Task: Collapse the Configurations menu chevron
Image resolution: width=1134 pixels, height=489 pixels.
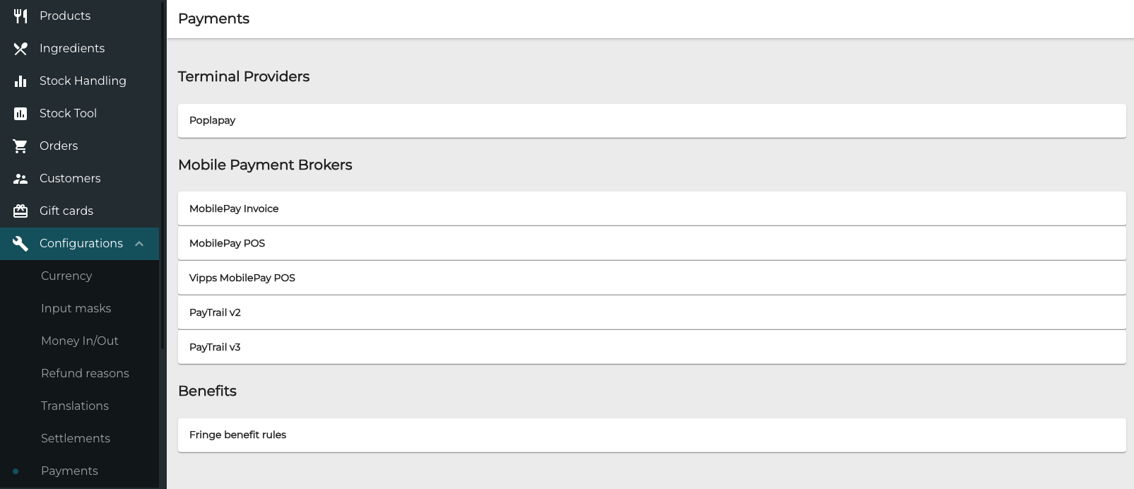Action: click(139, 243)
